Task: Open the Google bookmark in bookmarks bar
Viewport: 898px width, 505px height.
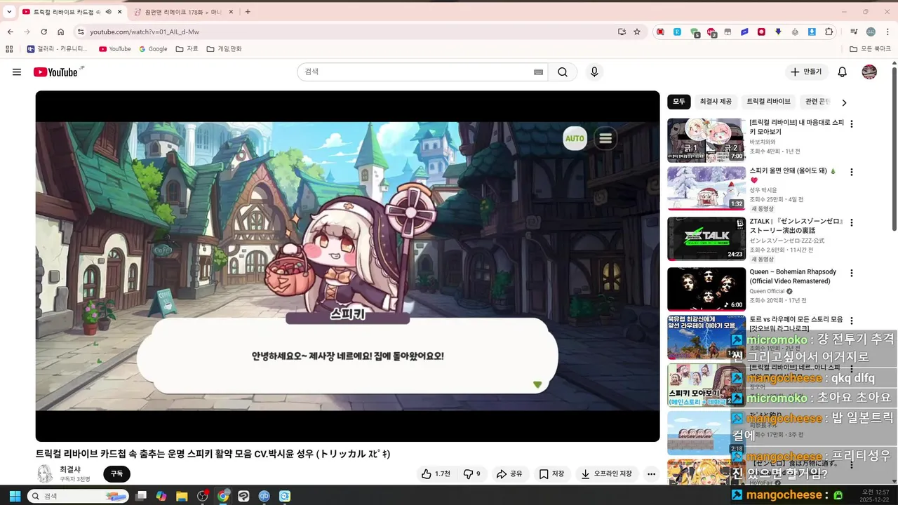Action: (x=153, y=49)
